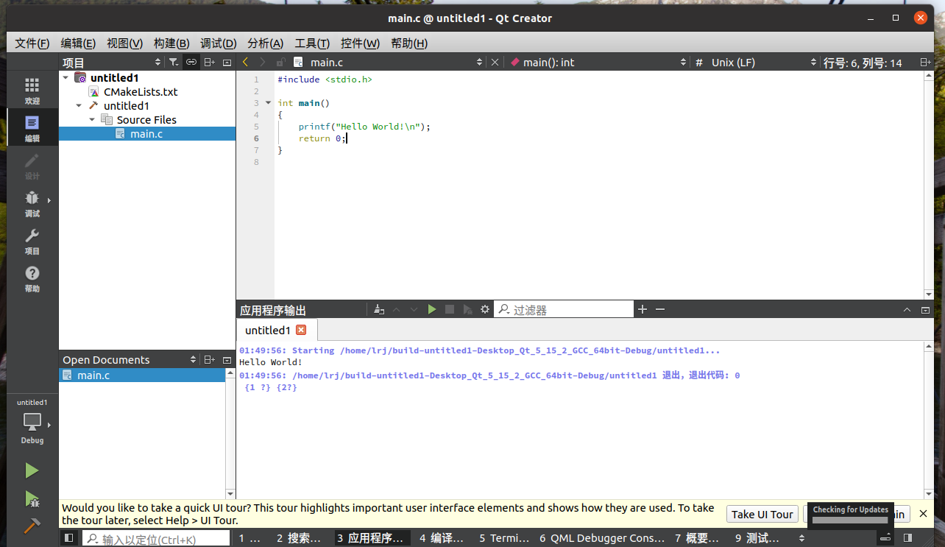Build project with the hammer icon
The image size is (945, 547).
32,526
